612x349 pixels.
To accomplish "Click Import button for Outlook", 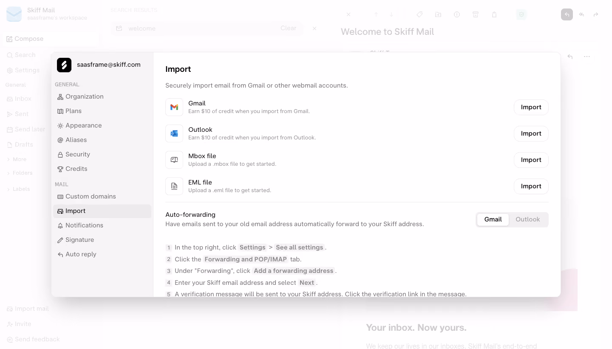I will [x=531, y=133].
